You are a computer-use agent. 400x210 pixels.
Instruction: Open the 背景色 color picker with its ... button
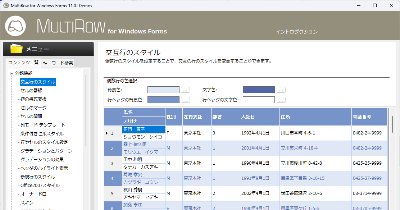point(185,90)
